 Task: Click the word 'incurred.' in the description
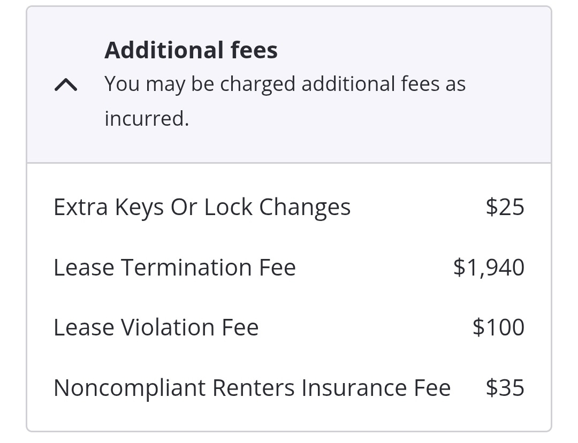[x=147, y=118]
